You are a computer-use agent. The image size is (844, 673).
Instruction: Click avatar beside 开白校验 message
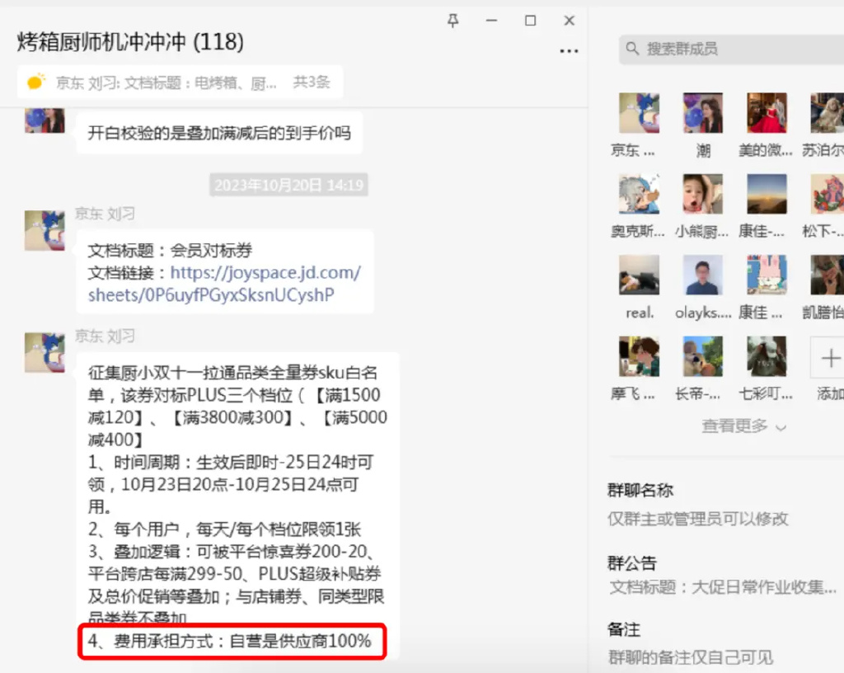[x=45, y=120]
